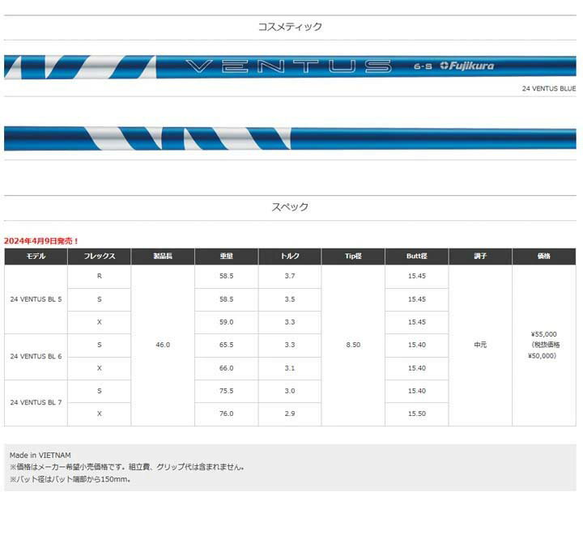Click the Butt径 column header
583x560 pixels.
click(x=417, y=257)
